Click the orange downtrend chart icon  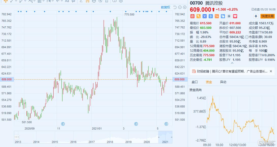(217, 16)
